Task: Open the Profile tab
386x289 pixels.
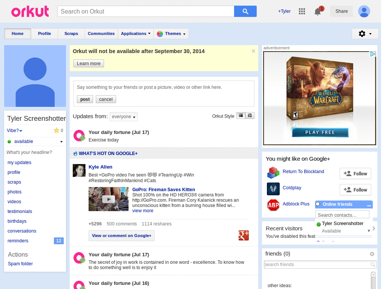Action: pos(44,33)
